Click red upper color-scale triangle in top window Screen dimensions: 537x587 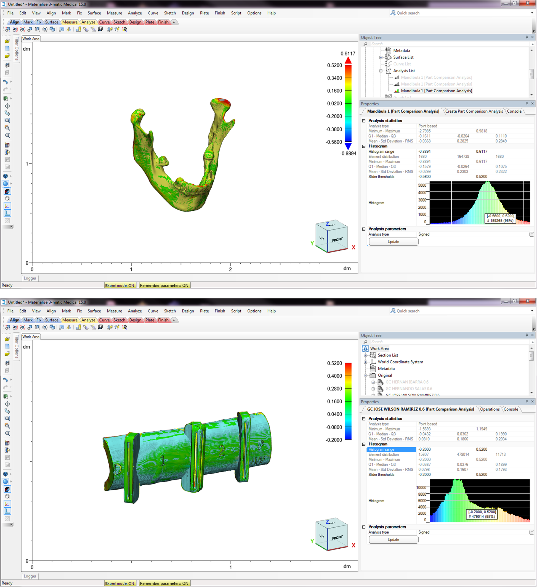coord(348,60)
